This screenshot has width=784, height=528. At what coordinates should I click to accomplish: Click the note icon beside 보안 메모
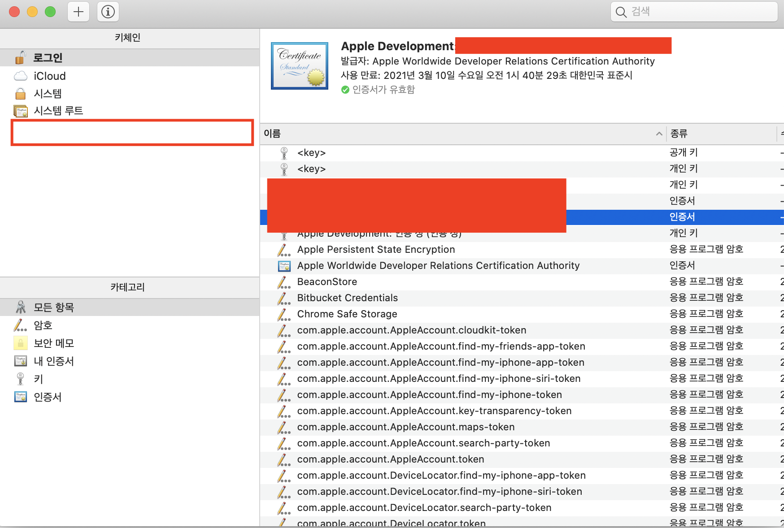(x=20, y=343)
